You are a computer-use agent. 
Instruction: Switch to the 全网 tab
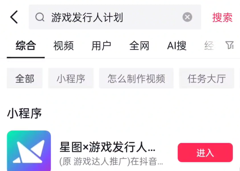[139, 46]
